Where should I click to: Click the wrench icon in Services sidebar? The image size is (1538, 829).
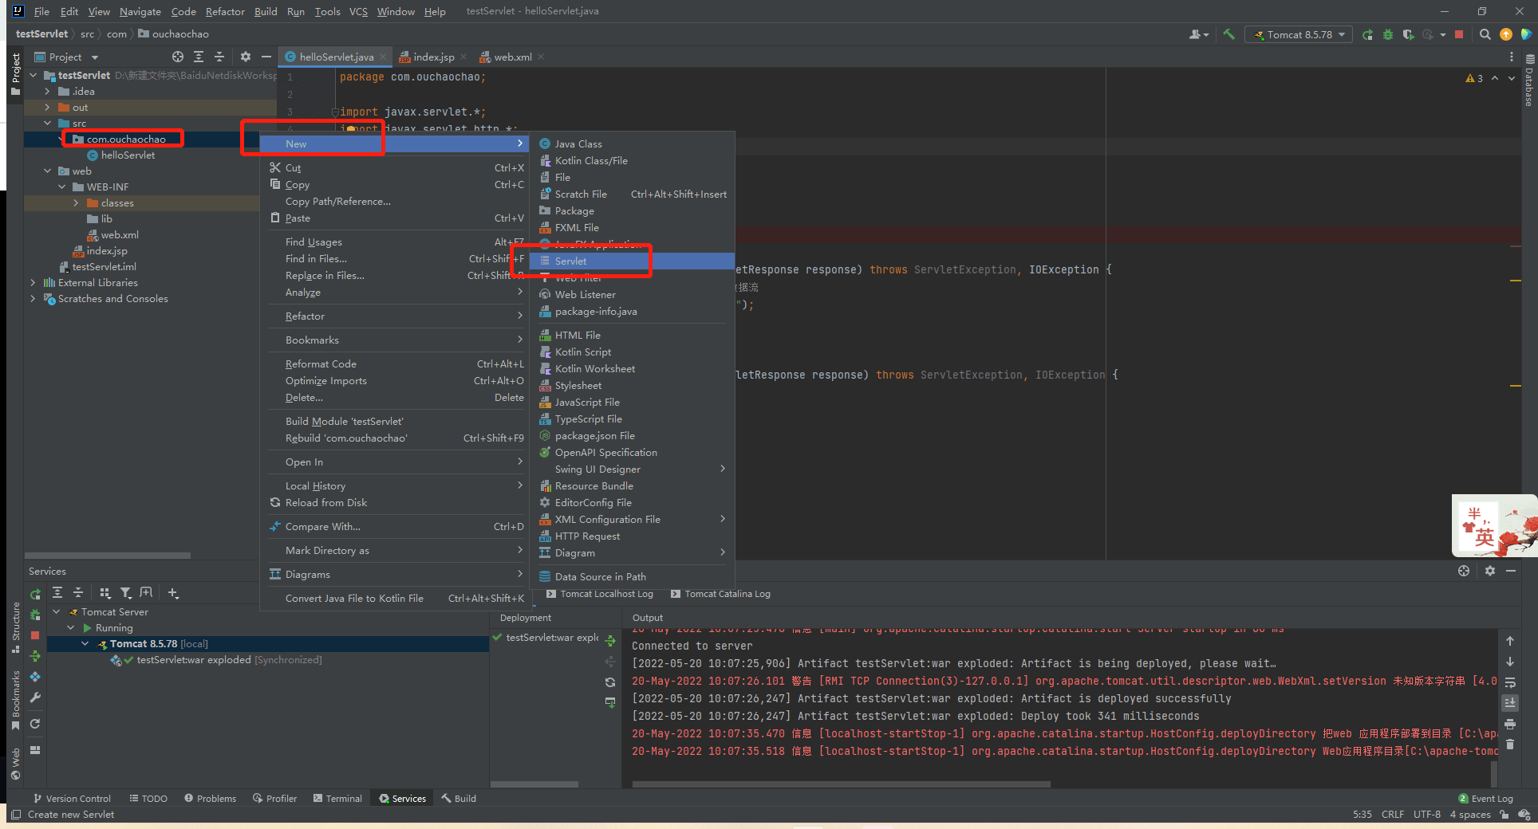(x=35, y=697)
